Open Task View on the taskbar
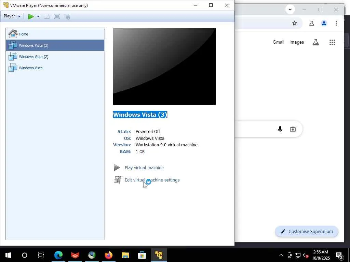 [x=41, y=255]
